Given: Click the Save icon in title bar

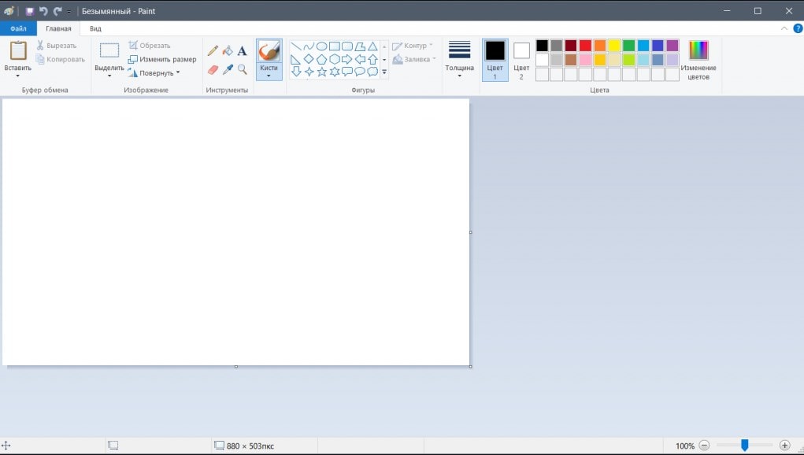Looking at the screenshot, I should pos(30,11).
